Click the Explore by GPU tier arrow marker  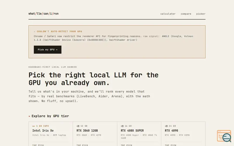(30, 116)
